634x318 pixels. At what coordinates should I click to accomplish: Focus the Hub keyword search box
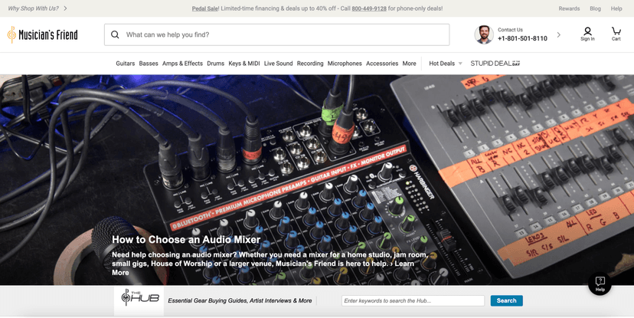click(x=413, y=300)
